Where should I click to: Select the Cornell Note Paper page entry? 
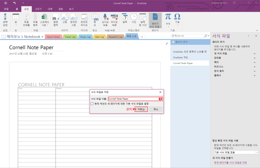[x=190, y=63]
